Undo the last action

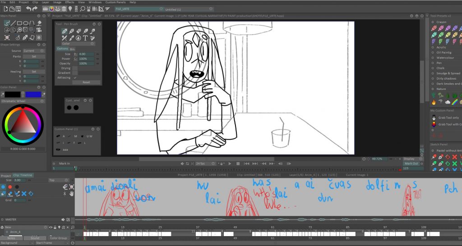28,9
